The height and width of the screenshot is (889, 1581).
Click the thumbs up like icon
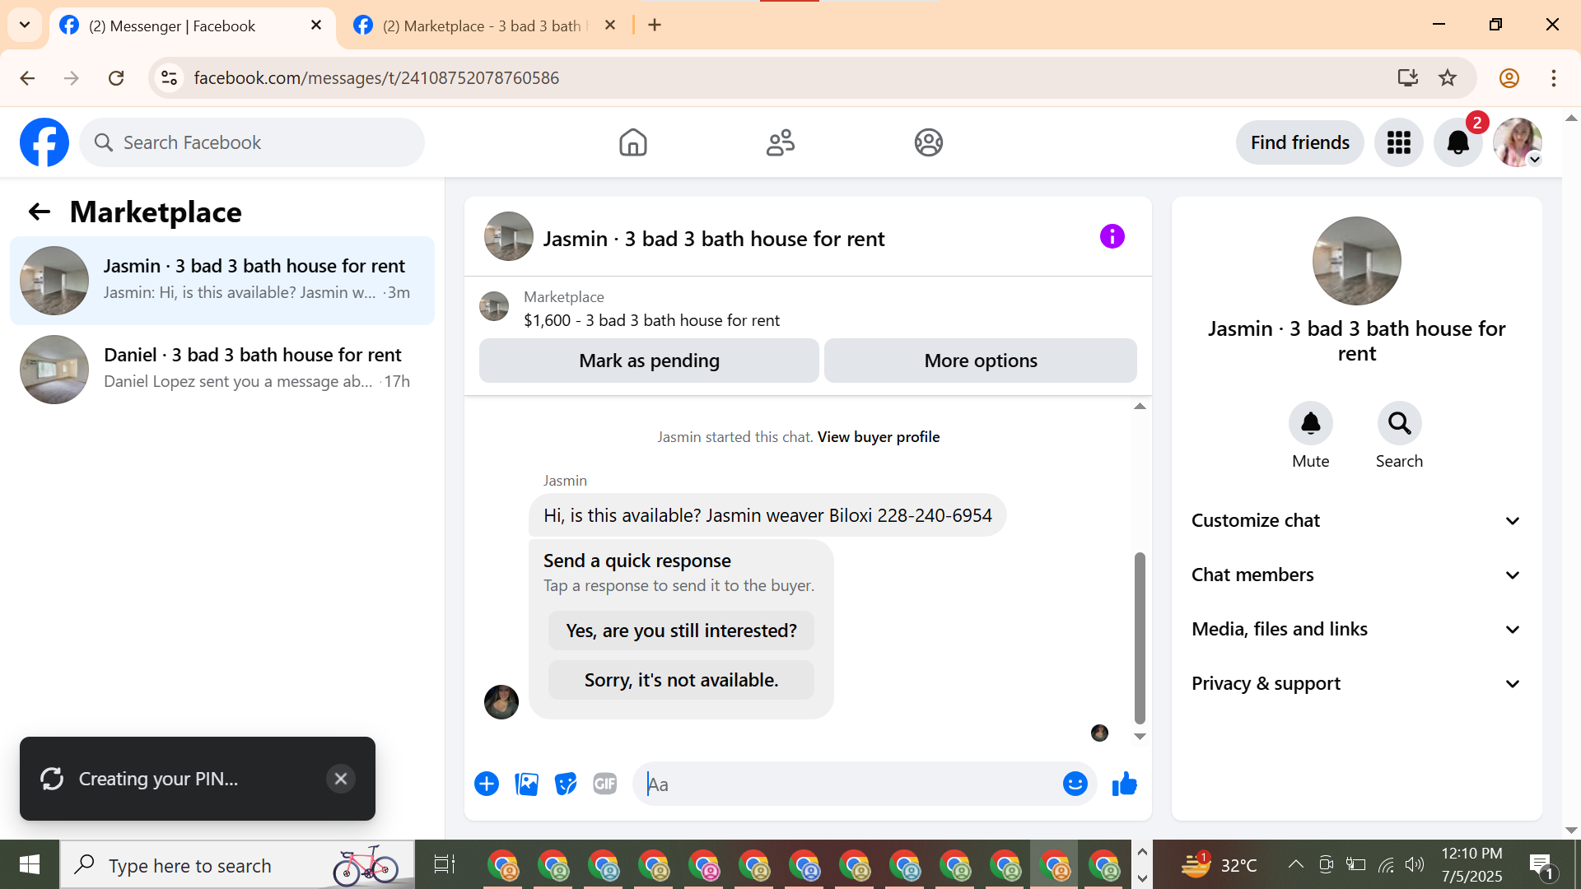1124,784
